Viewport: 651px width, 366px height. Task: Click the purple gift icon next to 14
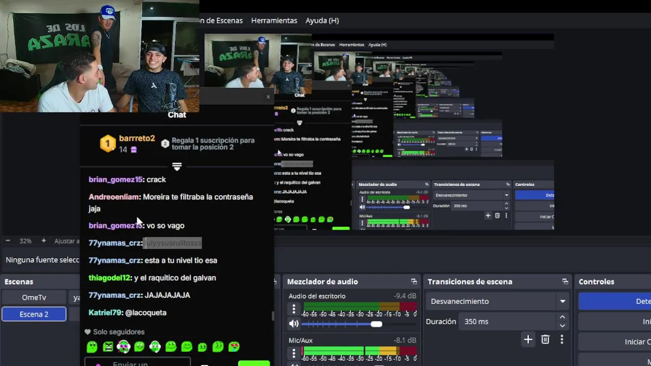[x=134, y=149]
